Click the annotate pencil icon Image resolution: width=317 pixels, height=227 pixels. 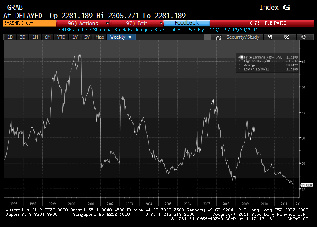[x=286, y=37]
